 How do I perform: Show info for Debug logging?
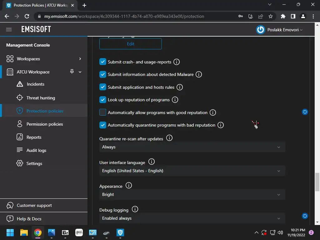[135, 209]
